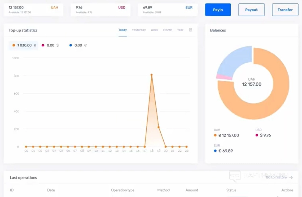This screenshot has height=197, width=302.
Task: Click the Payin button
Action: (218, 10)
